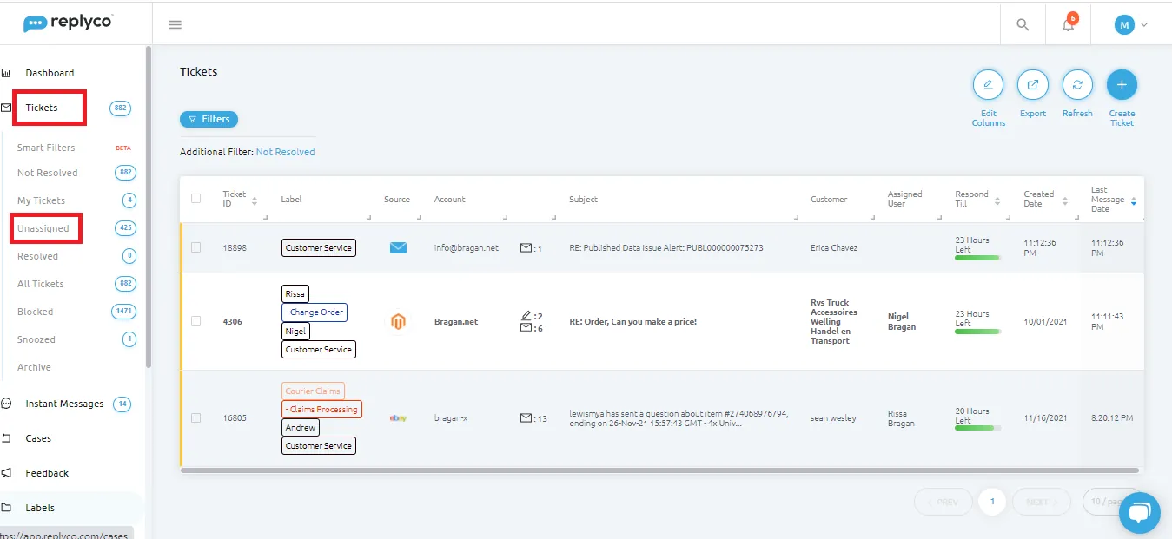Click the PREV pagination button
Viewport: 1172px width, 539px height.
(942, 502)
